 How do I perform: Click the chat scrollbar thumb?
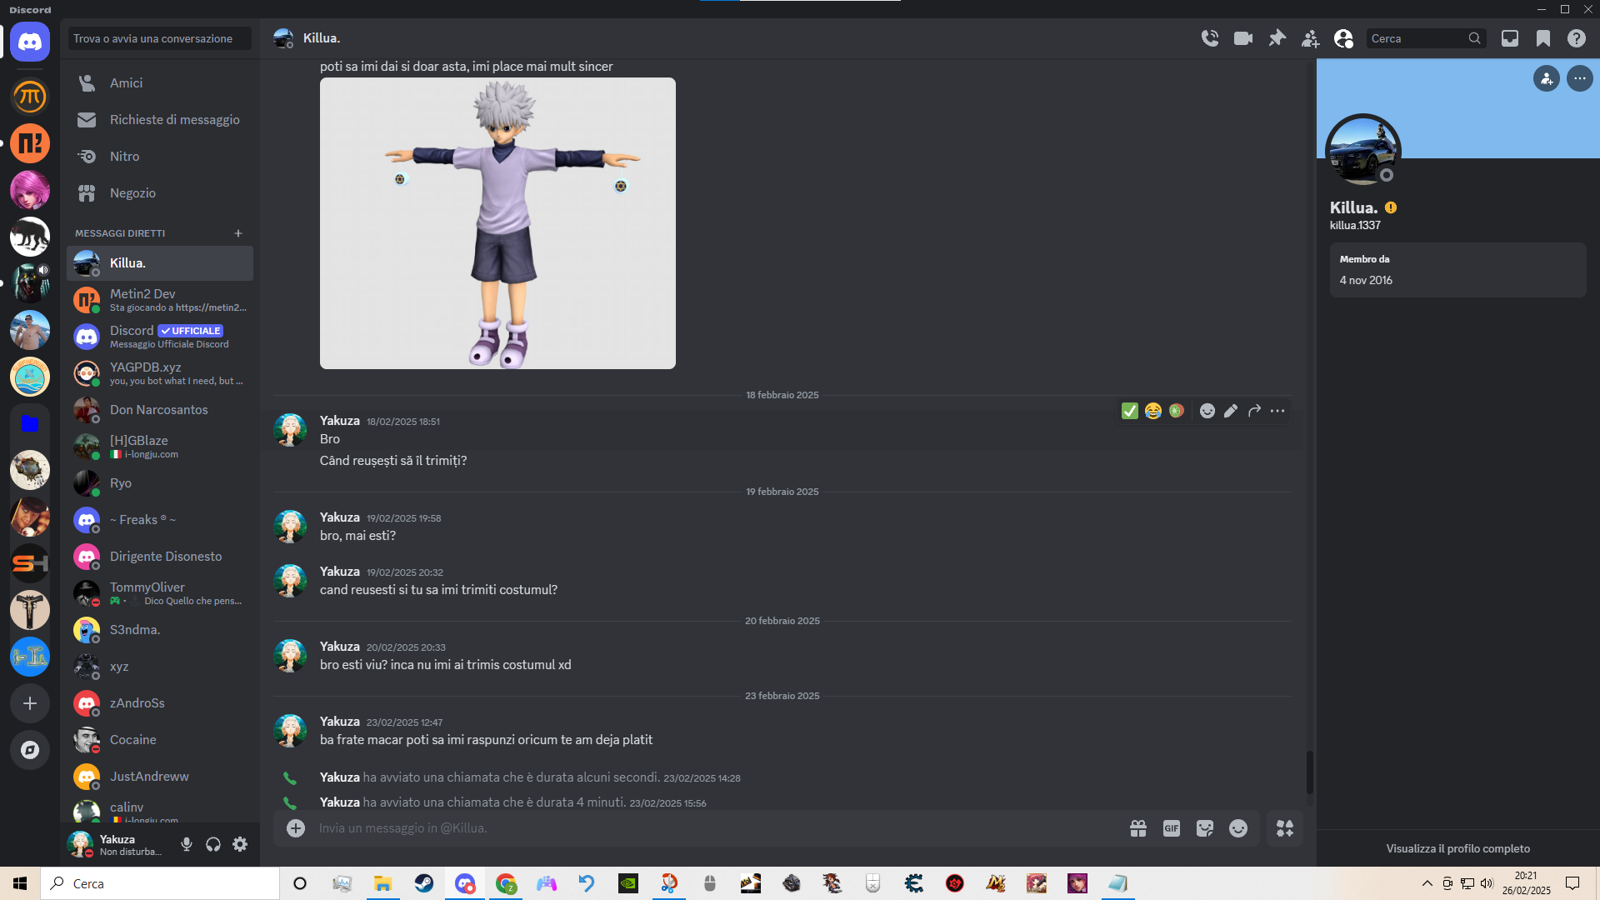coord(1310,772)
